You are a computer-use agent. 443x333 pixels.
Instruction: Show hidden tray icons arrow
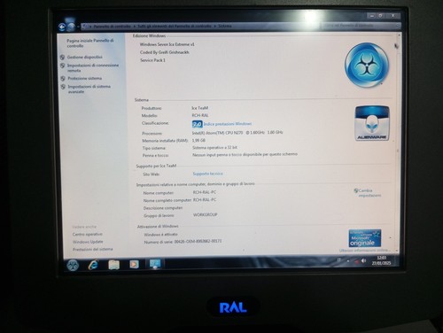[348, 261]
